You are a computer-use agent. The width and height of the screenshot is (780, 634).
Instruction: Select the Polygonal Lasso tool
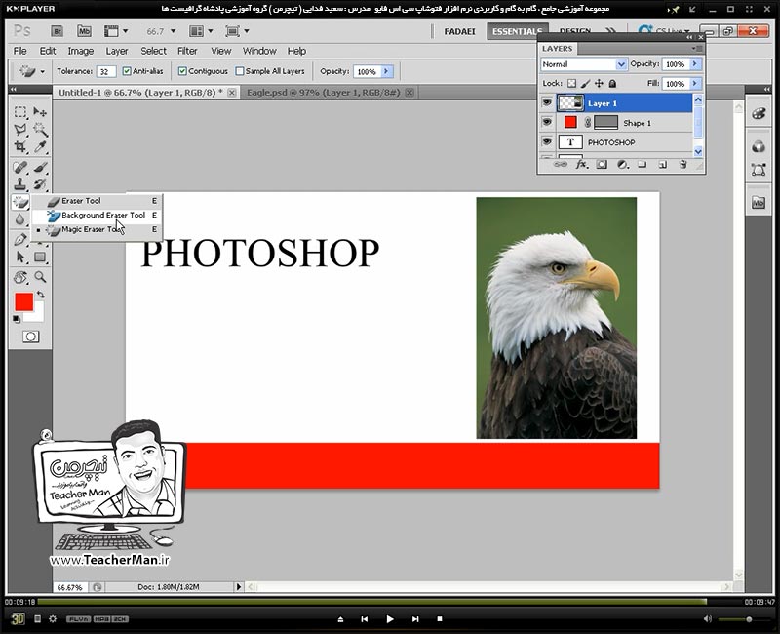pyautogui.click(x=20, y=130)
